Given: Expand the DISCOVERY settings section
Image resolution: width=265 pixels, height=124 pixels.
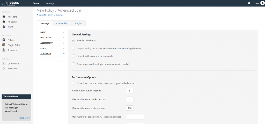Looking at the screenshot, I should (52, 38).
